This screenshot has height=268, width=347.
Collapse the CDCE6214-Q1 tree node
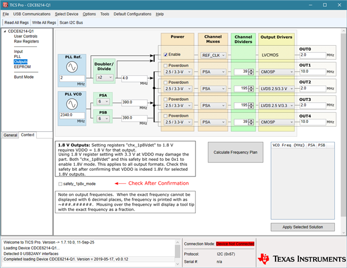[x=4, y=31]
